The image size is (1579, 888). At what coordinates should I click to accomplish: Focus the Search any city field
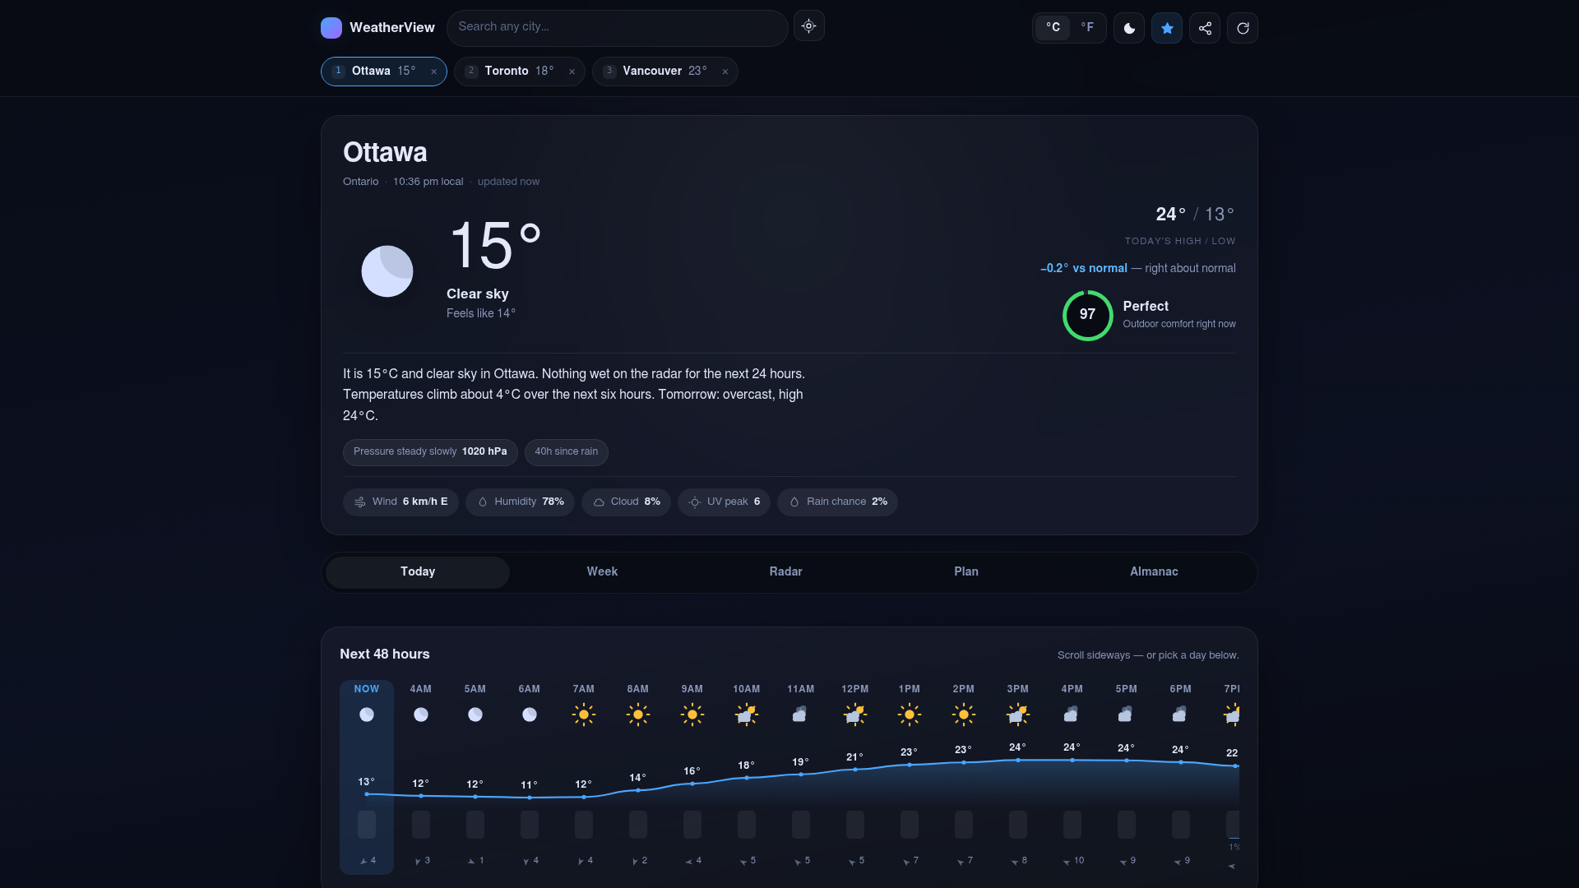(x=617, y=27)
